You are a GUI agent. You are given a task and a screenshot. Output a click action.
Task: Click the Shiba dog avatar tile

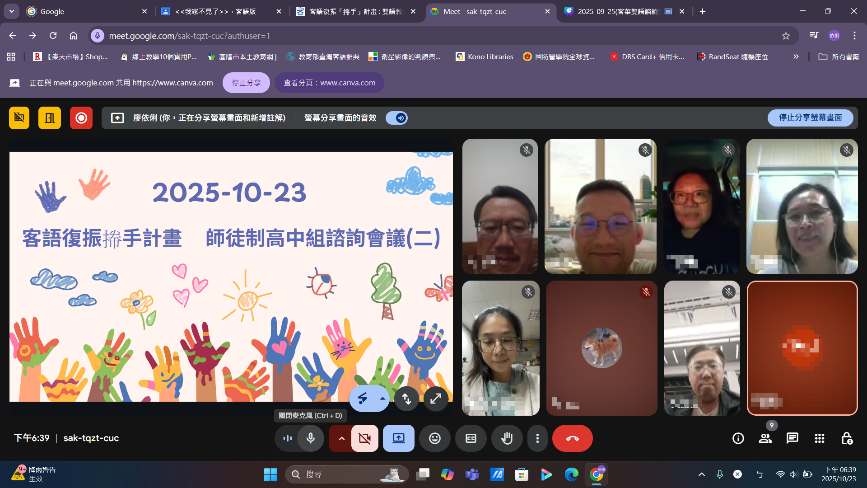point(601,347)
